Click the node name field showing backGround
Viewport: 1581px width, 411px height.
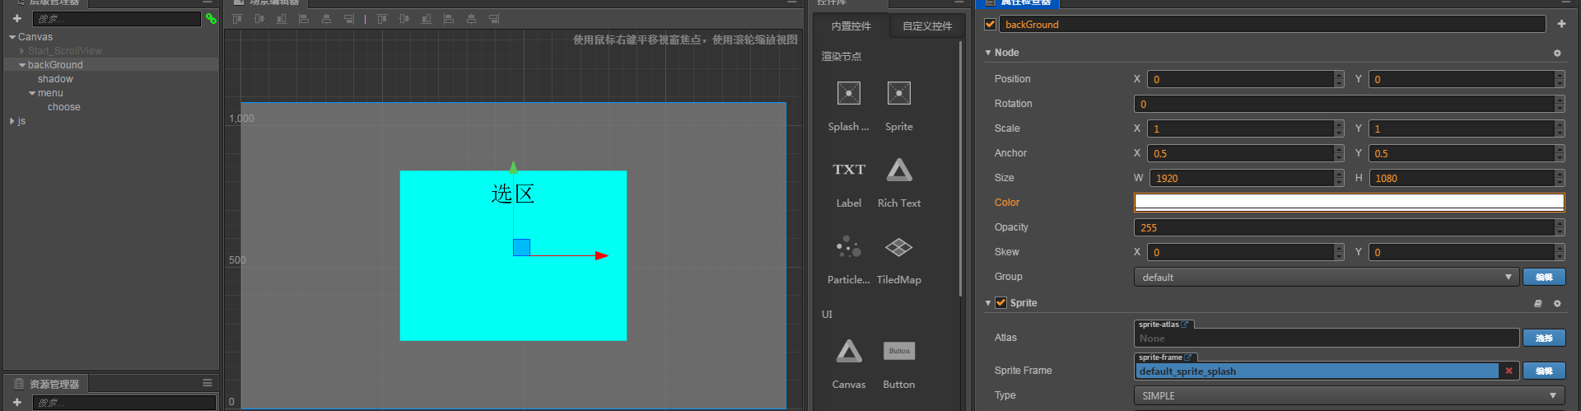(x=1272, y=24)
